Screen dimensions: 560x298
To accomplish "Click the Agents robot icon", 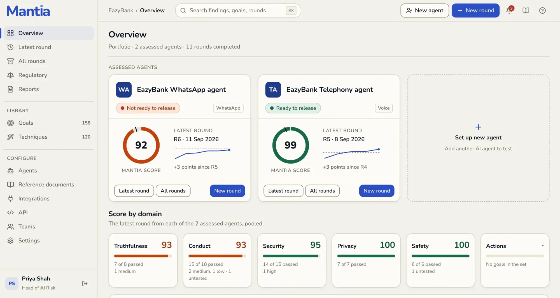I will [x=10, y=171].
